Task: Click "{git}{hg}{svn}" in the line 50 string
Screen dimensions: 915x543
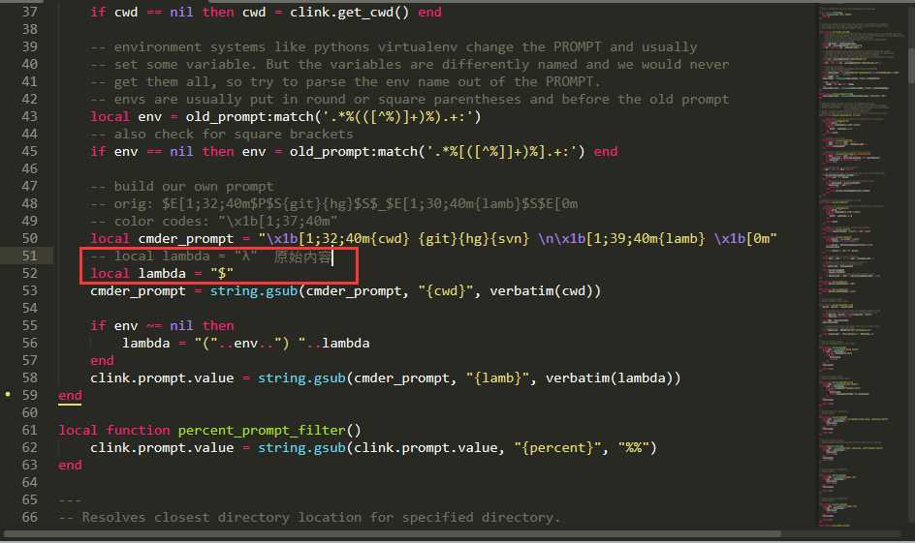Action: point(474,238)
